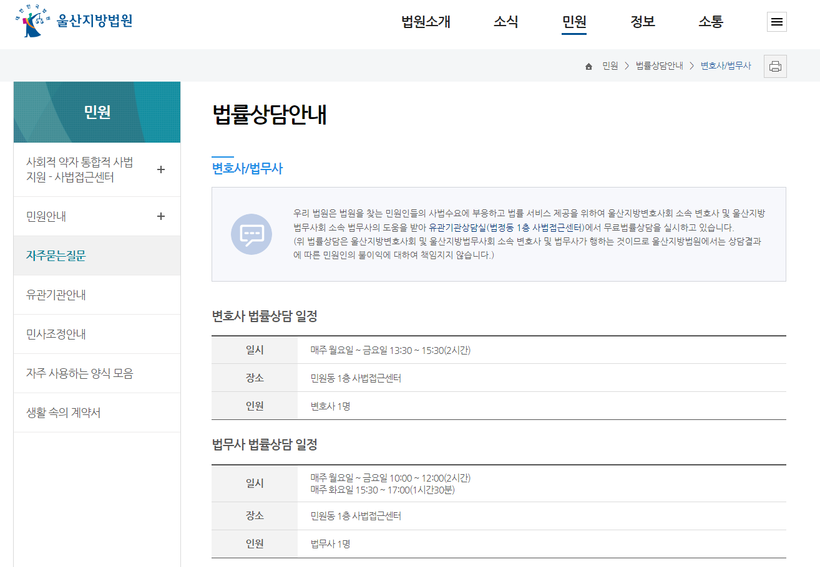Viewport: 820px width, 567px height.
Task: Expand the 민원안내 plus sign
Action: coord(161,216)
